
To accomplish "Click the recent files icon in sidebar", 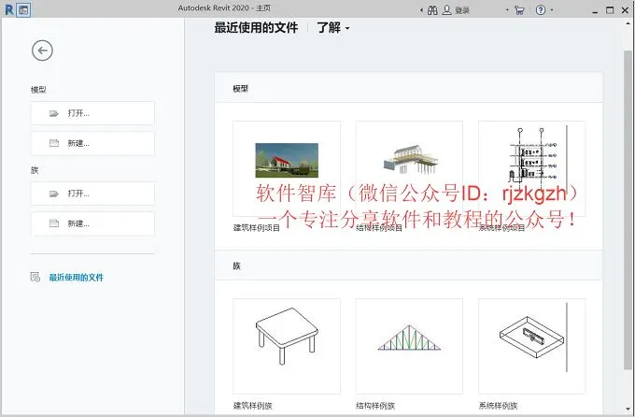I will (x=35, y=277).
